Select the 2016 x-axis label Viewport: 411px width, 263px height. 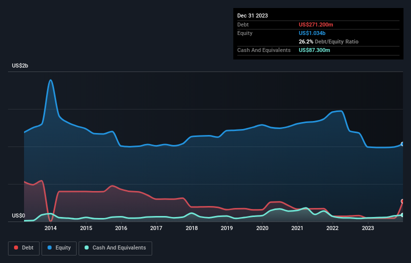(121, 228)
